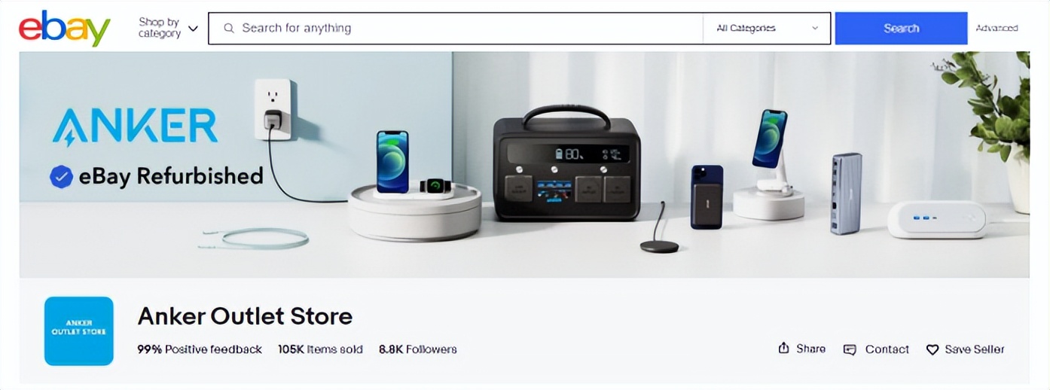This screenshot has width=1050, height=390.
Task: Click the 105K Items sold text
Action: point(320,349)
